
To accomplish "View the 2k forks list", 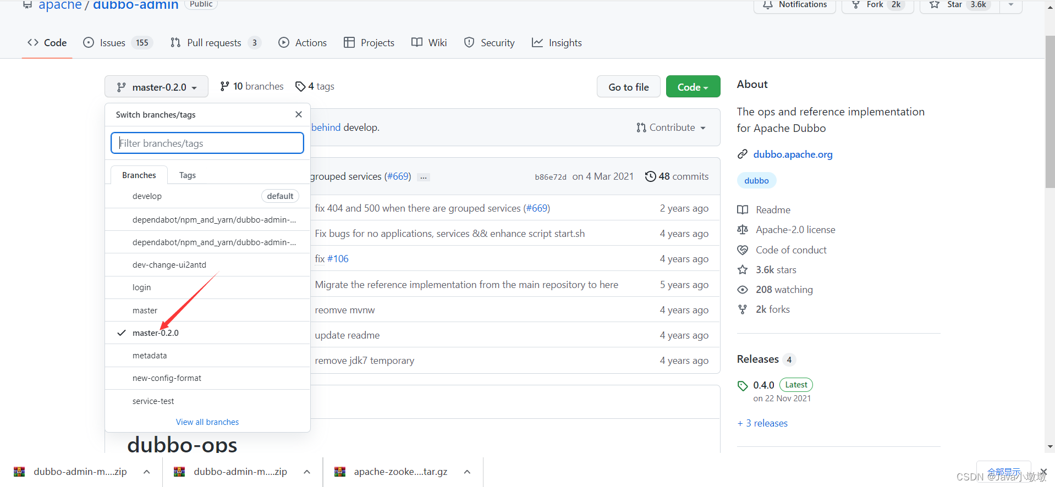I will [772, 309].
